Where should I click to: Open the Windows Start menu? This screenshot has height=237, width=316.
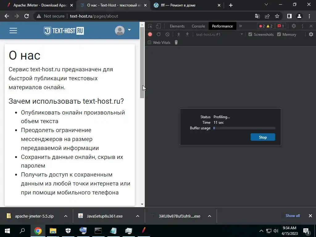click(7, 231)
